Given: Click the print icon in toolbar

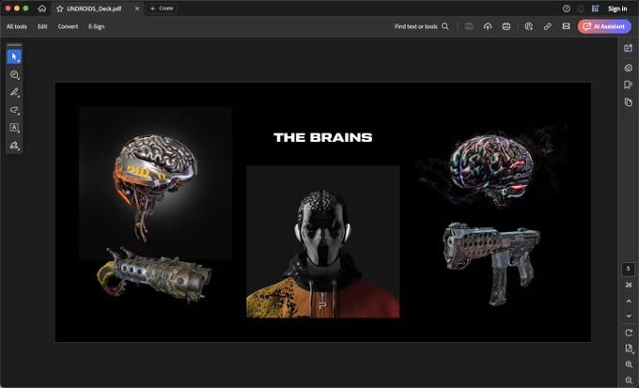Looking at the screenshot, I should (507, 26).
